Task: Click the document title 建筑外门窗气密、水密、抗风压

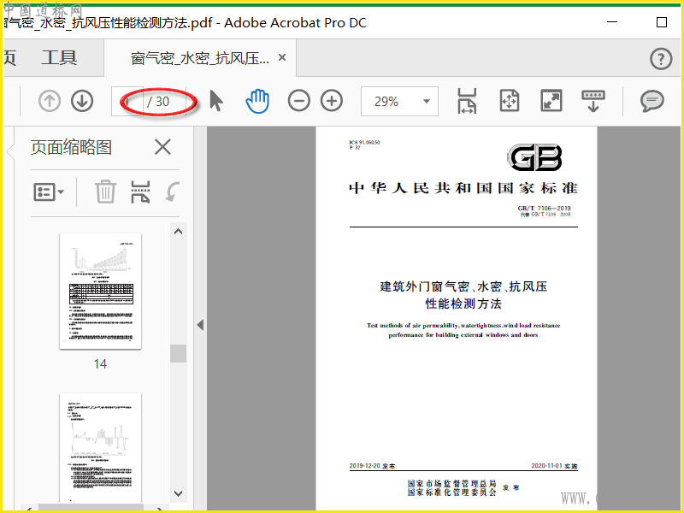Action: (x=463, y=286)
